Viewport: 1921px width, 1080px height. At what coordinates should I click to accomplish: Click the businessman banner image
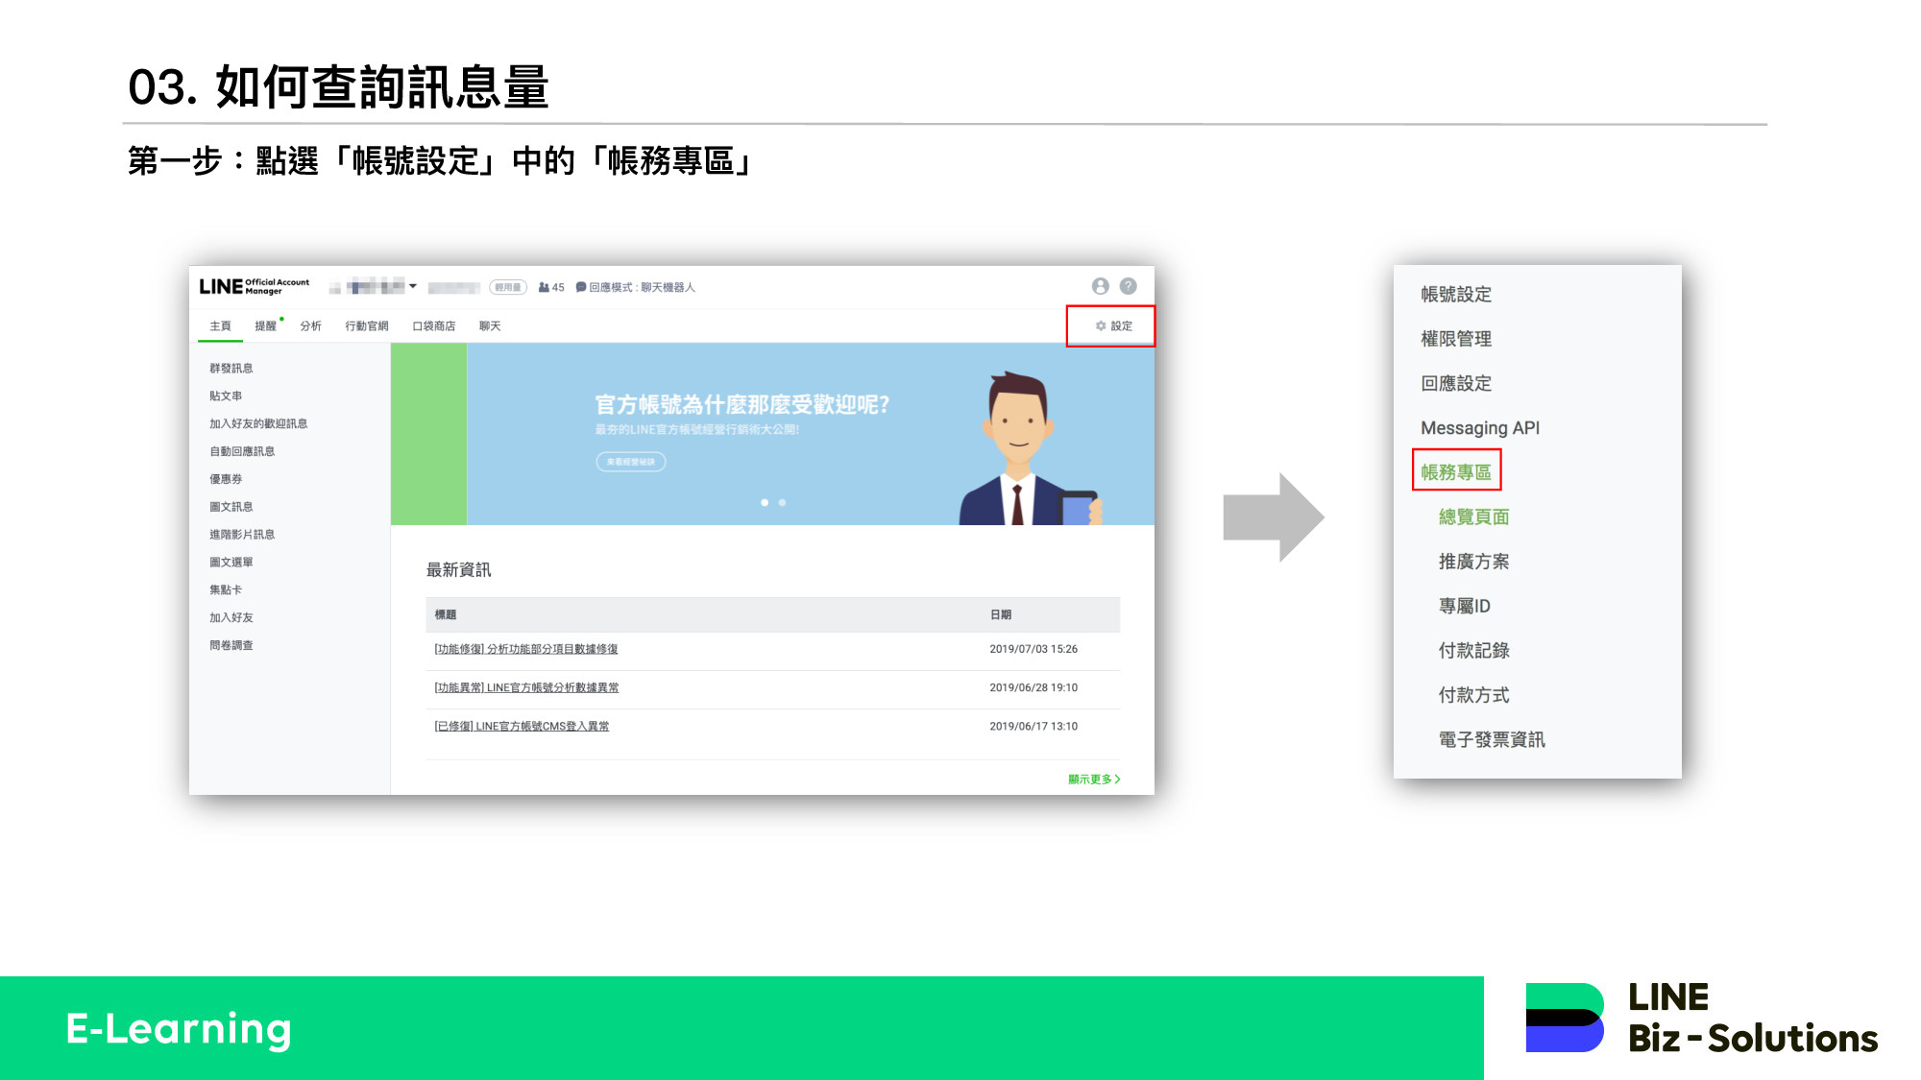click(x=1028, y=451)
